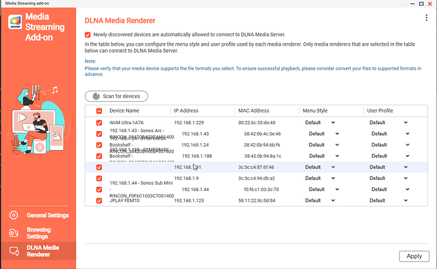Uncheck device with MAC 3c:5c:c4:87:6f:46
Viewport: 437px width, 269px height.
pyautogui.click(x=99, y=167)
